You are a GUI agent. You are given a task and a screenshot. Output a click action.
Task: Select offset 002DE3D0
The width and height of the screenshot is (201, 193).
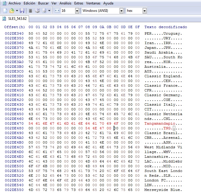[x=14, y=76]
